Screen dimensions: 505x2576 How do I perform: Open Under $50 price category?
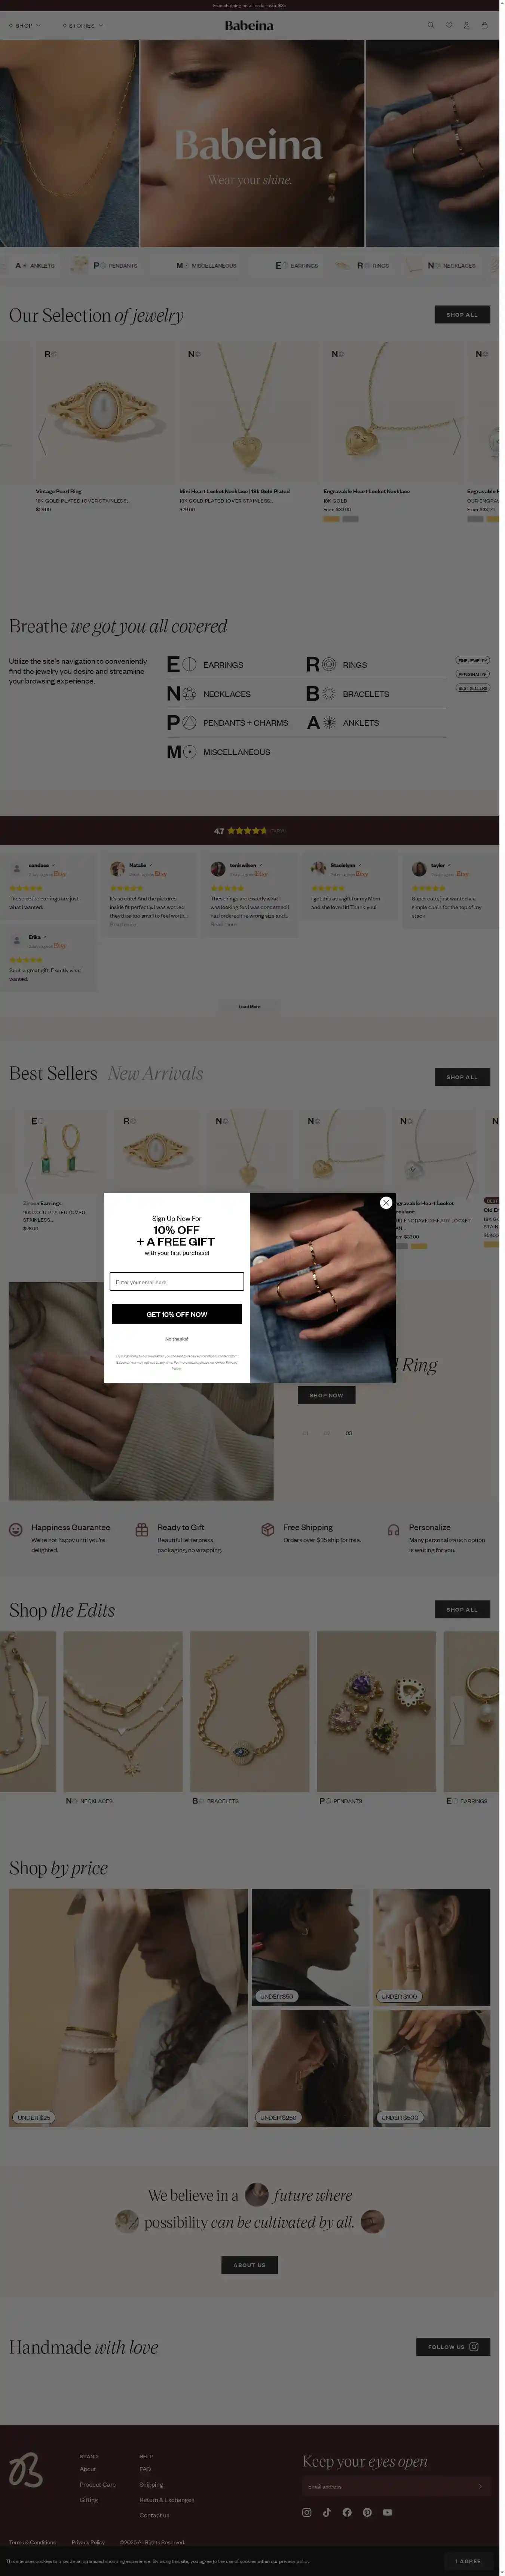tap(276, 1996)
